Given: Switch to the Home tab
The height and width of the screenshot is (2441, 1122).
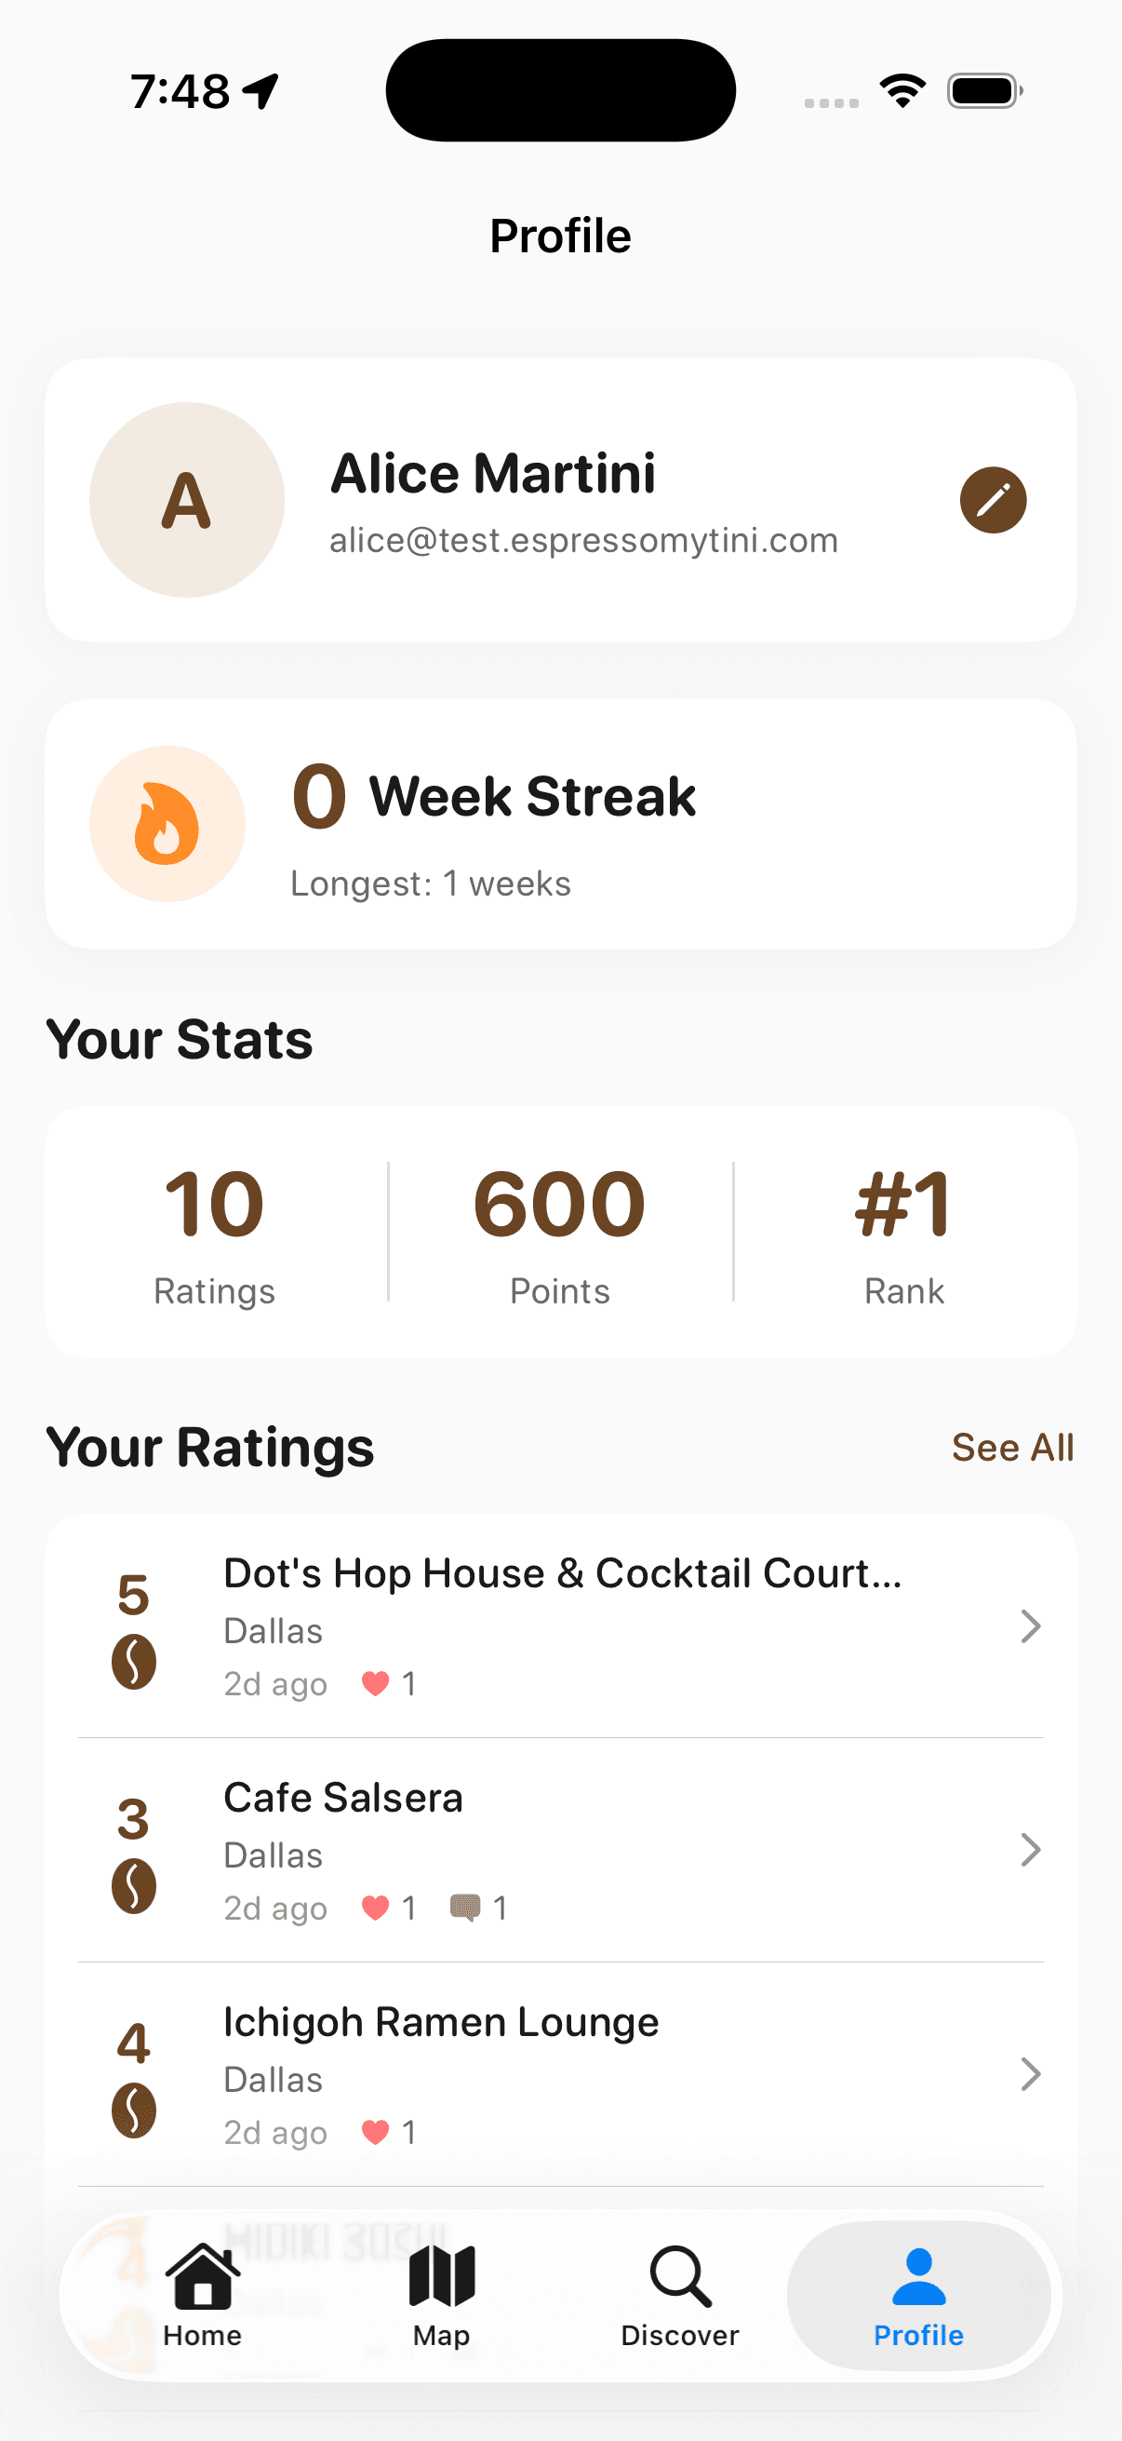Looking at the screenshot, I should coord(203,2295).
